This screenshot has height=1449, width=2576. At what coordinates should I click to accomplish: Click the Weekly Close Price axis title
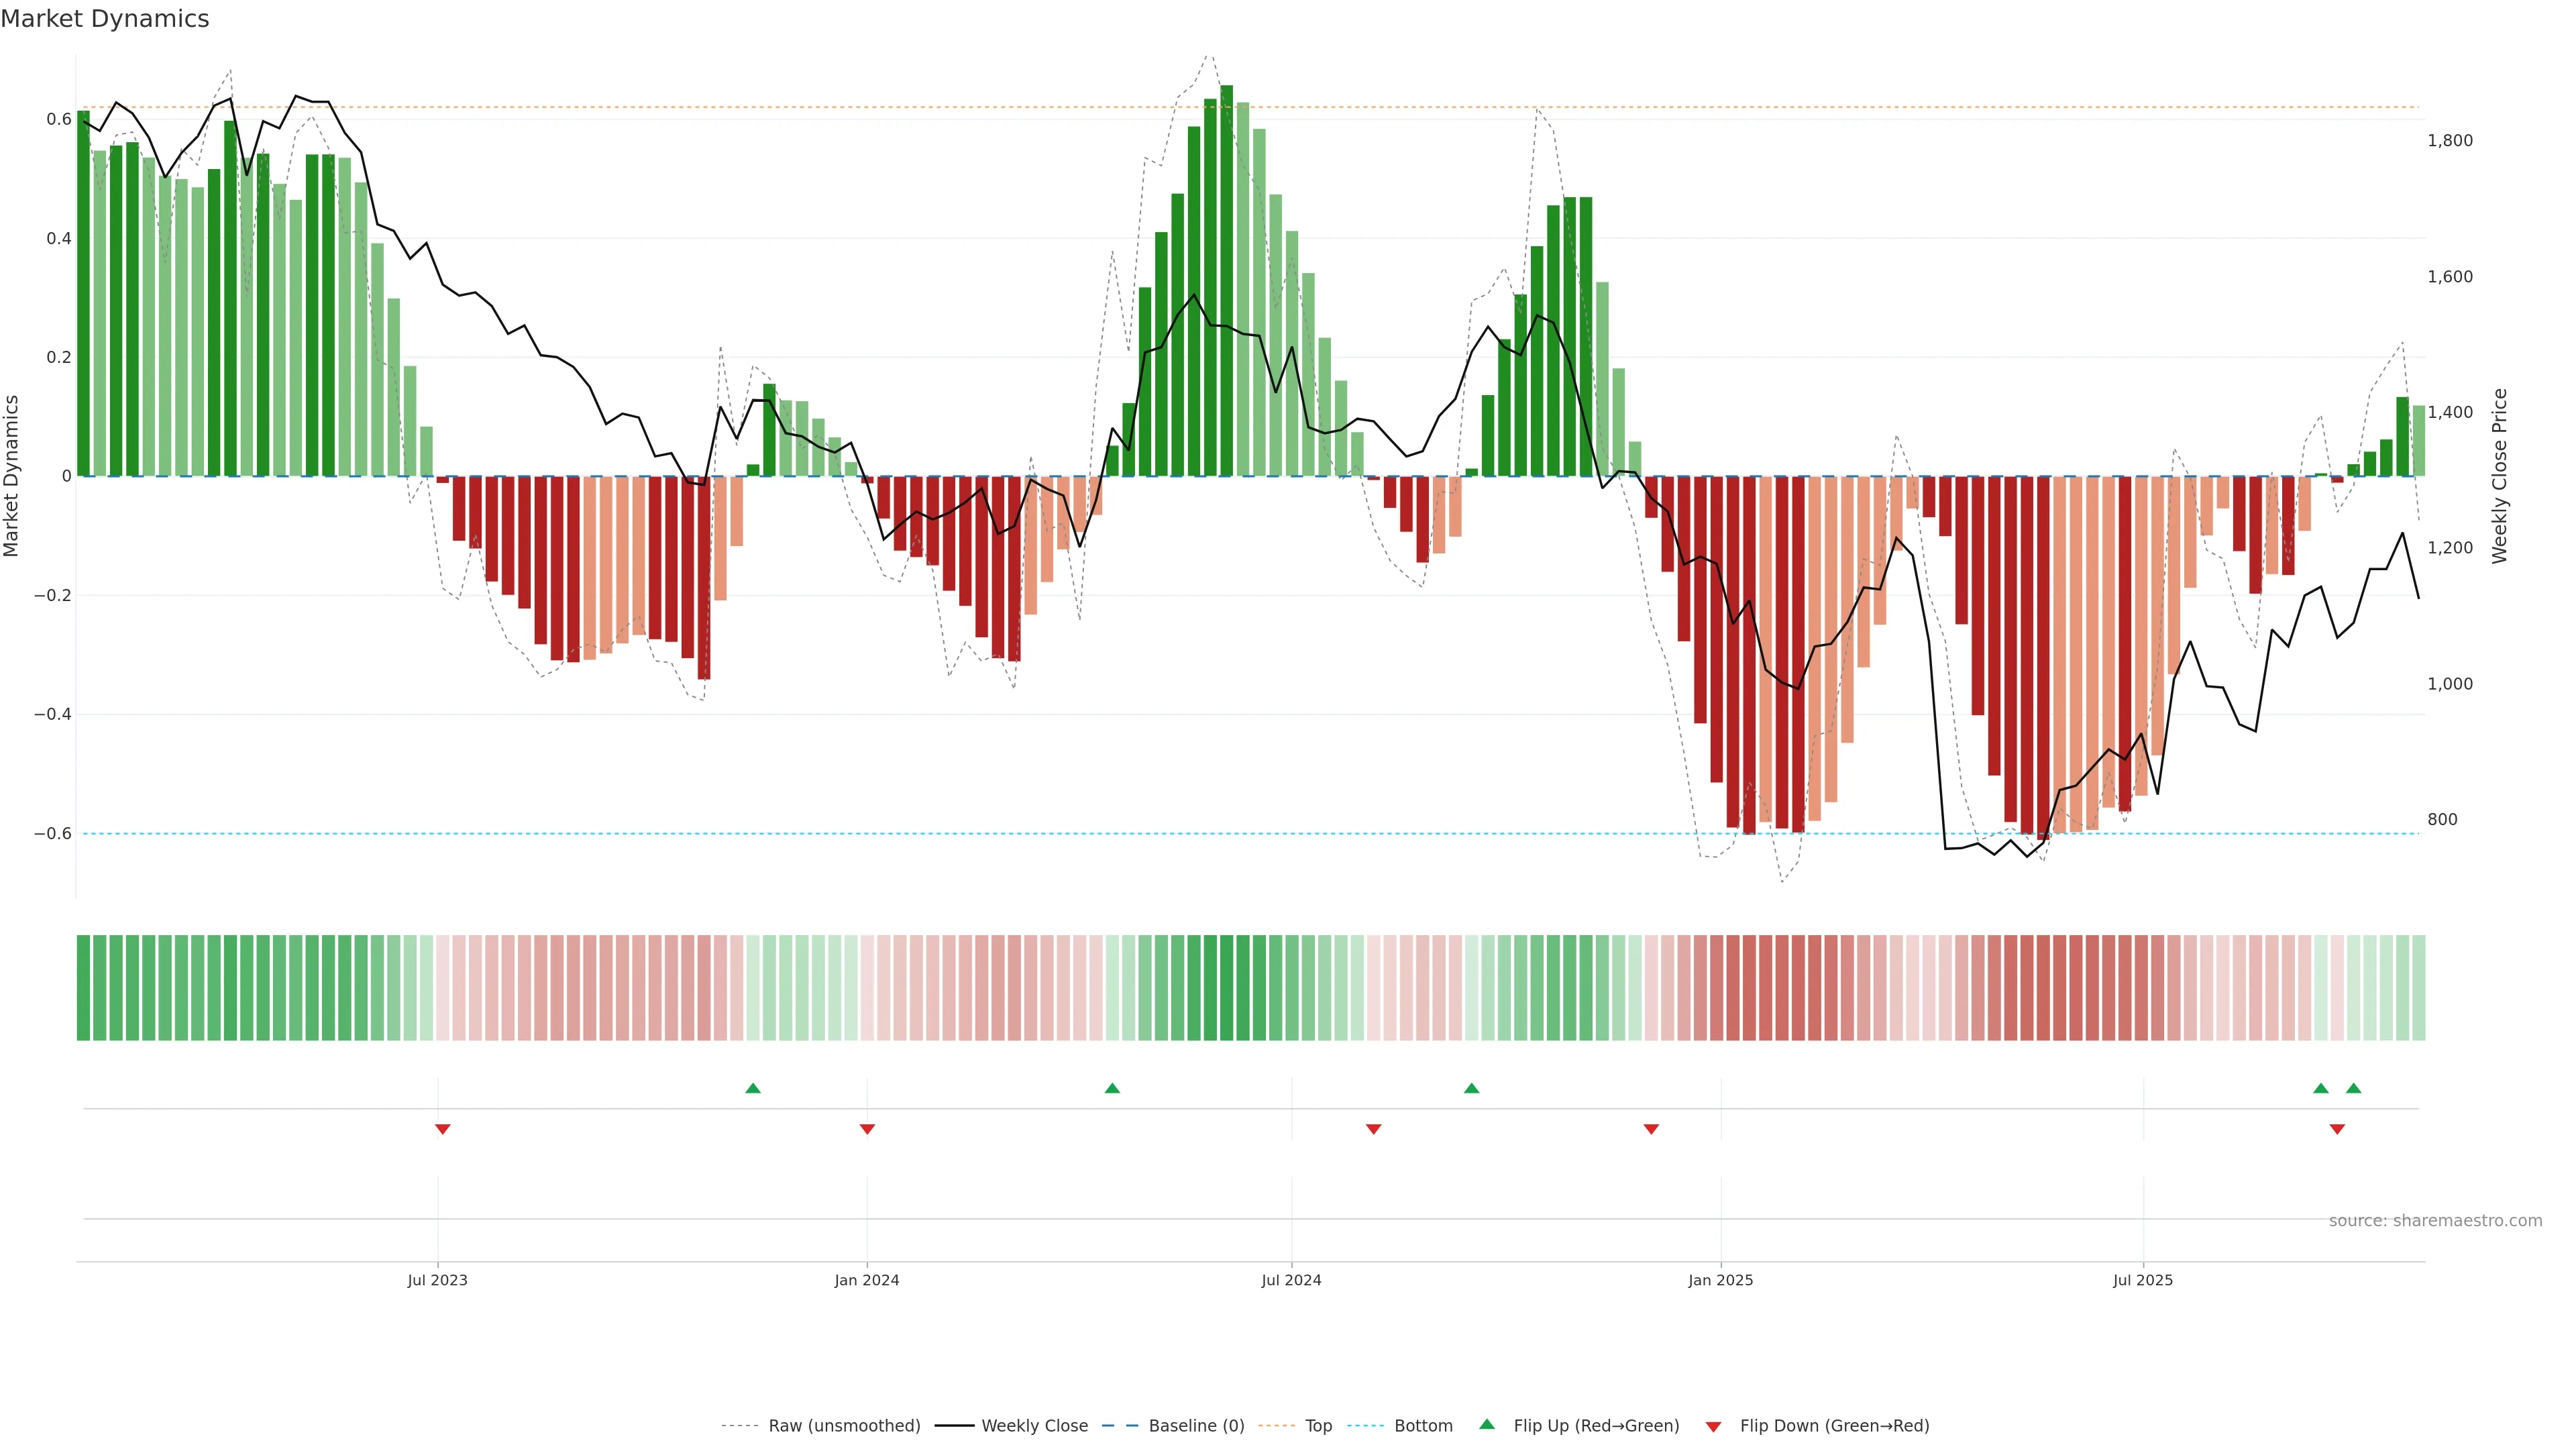pos(2499,476)
